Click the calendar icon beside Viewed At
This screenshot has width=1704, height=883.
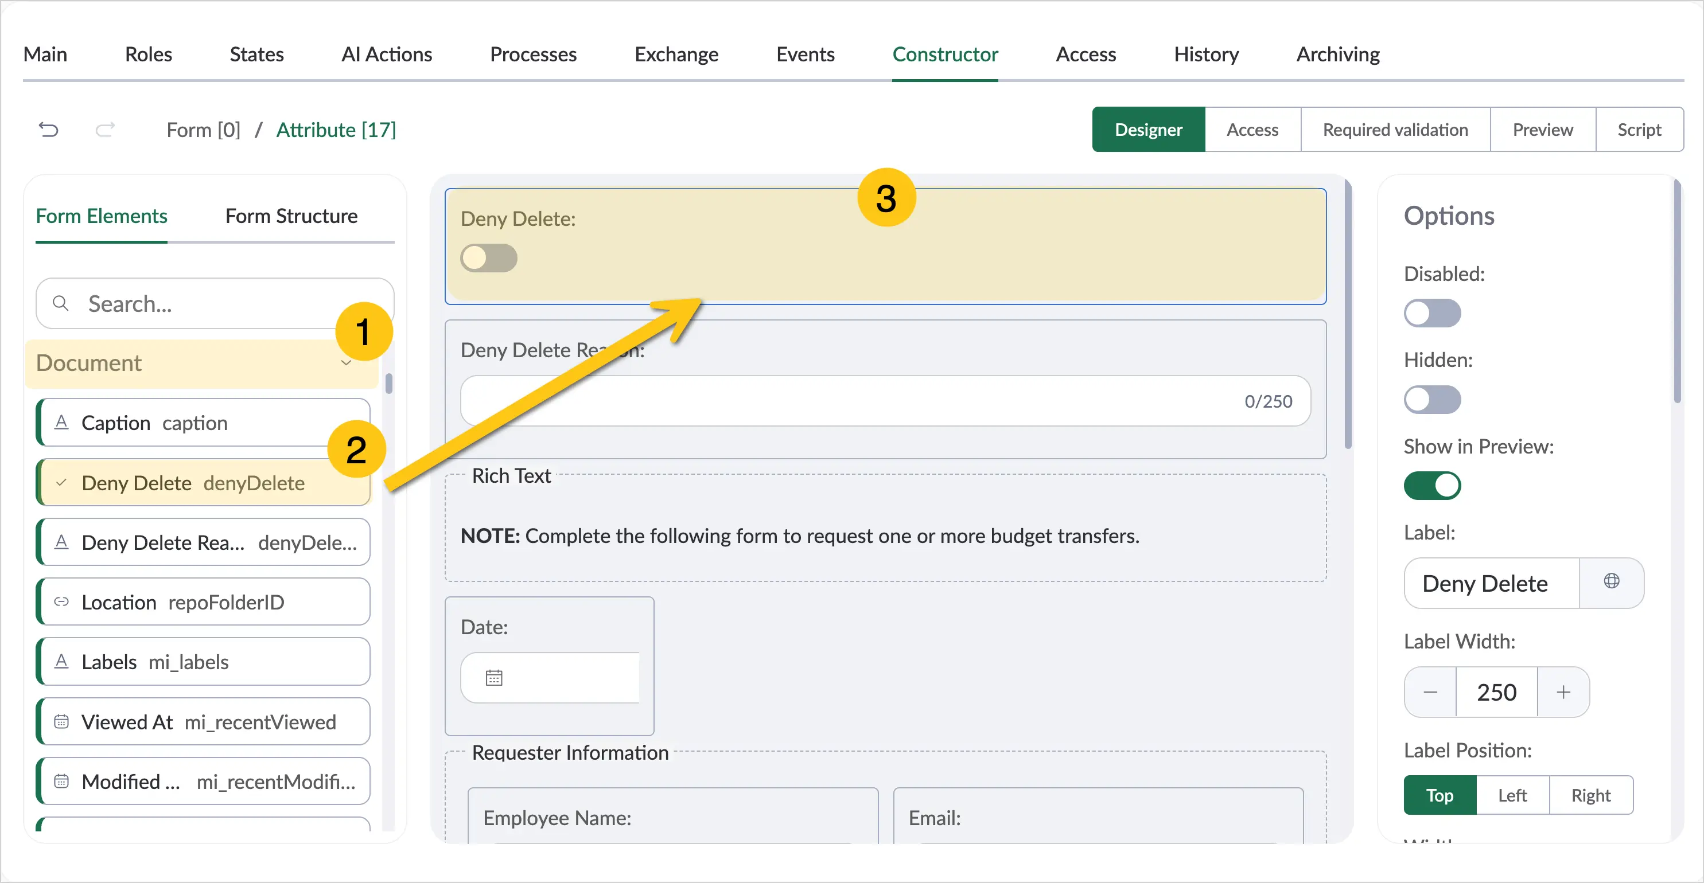61,721
